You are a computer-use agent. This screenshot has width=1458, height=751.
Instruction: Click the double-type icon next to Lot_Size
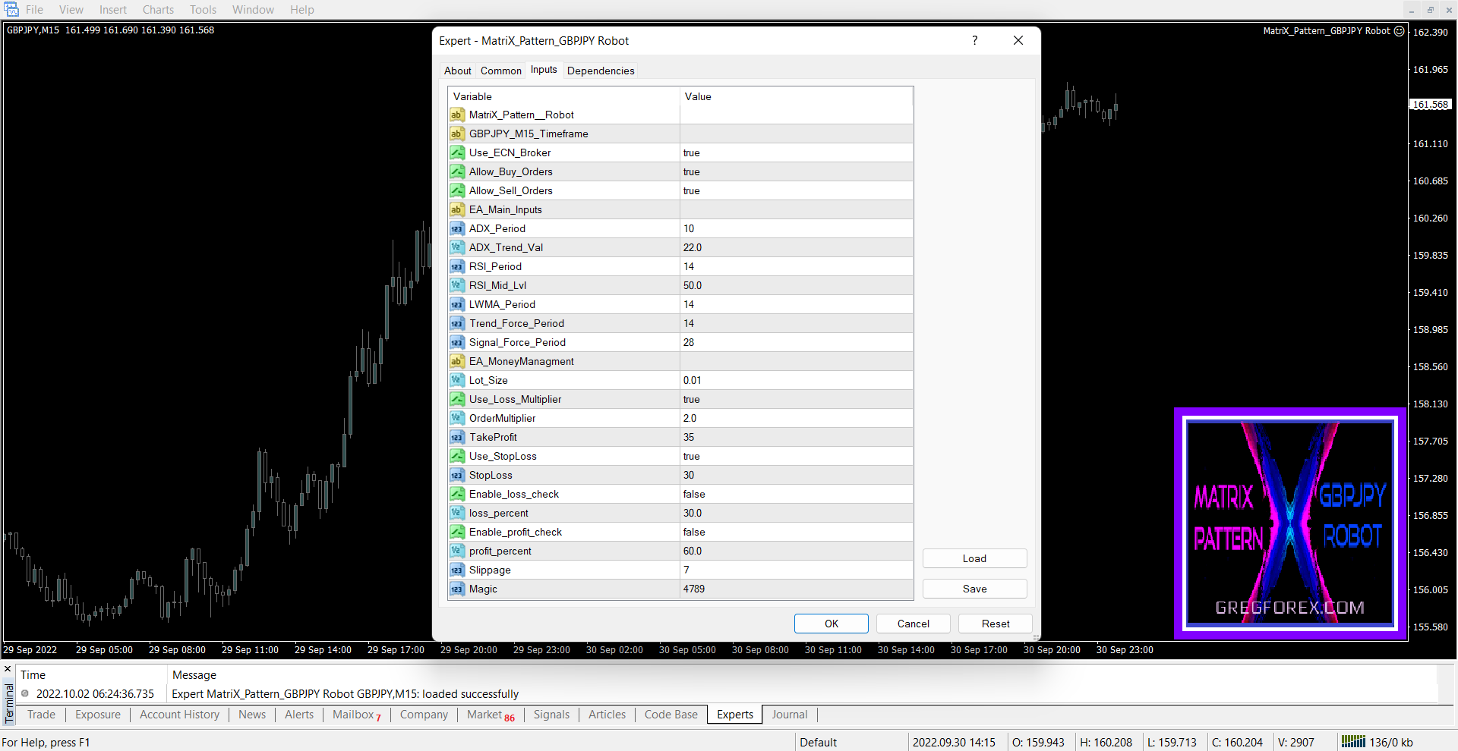click(x=456, y=380)
